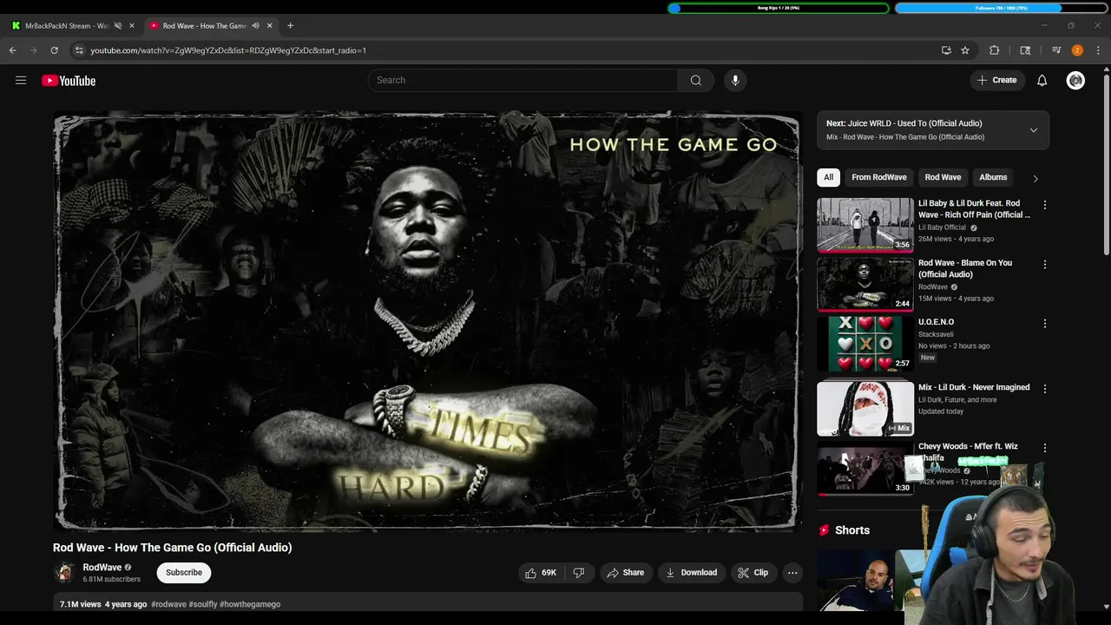Open title 'Rod Wave - Blame On You'
The height and width of the screenshot is (625, 1111).
[965, 268]
